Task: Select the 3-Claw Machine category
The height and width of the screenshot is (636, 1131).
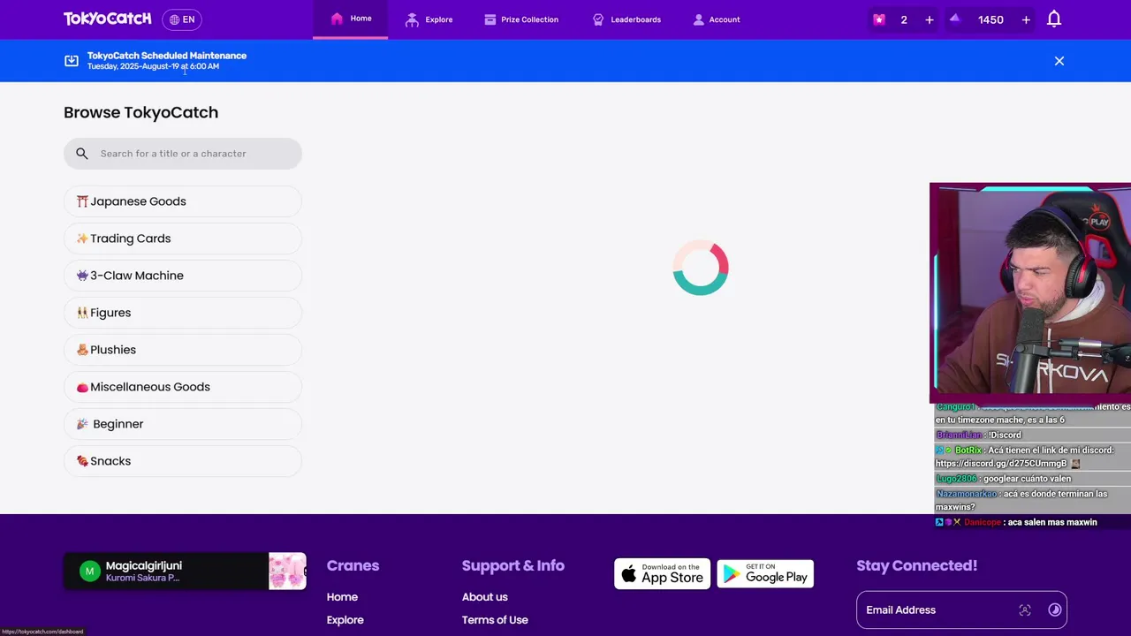Action: (183, 276)
